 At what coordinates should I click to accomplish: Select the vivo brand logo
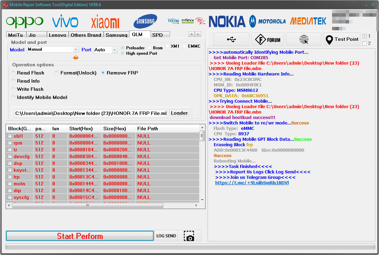pos(65,21)
